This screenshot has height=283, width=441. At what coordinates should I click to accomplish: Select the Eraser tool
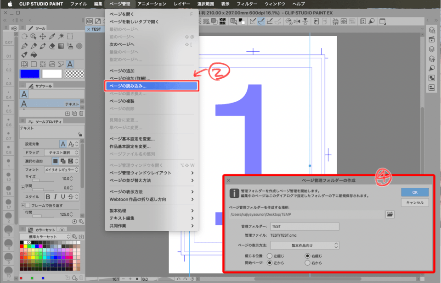click(51, 46)
